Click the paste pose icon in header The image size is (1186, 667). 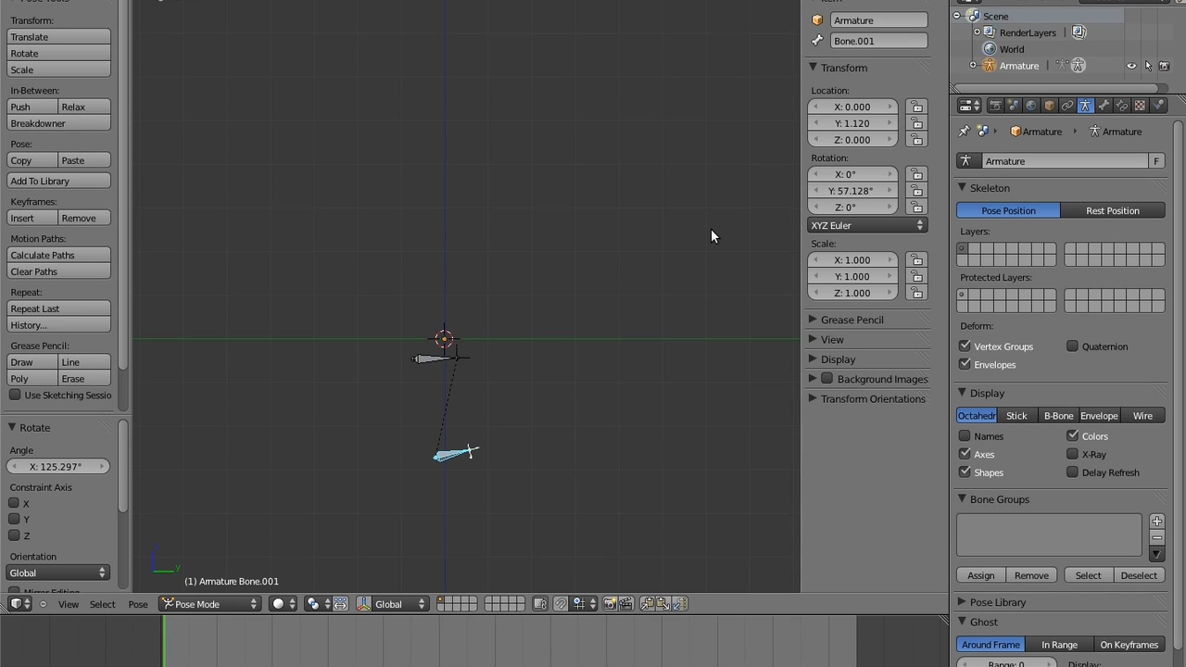(x=663, y=604)
